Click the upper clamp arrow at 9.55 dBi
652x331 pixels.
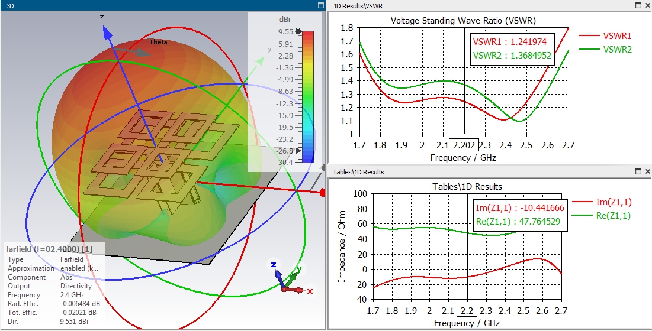pos(298,32)
